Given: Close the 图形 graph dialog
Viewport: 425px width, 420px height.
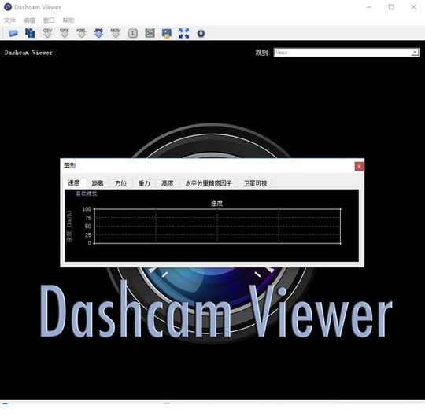Looking at the screenshot, I should coord(359,166).
